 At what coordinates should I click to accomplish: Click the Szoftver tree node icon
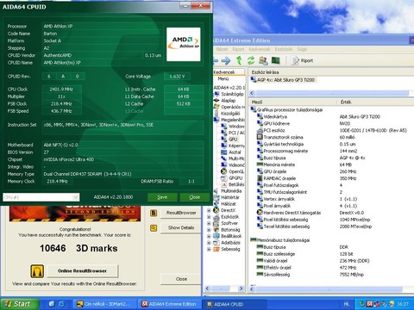click(216, 223)
